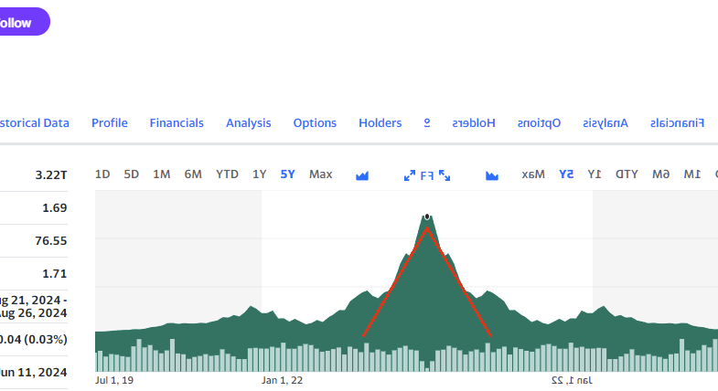
Task: Click the normal-text Jan 1, 22 axis label
Action: pyautogui.click(x=282, y=380)
